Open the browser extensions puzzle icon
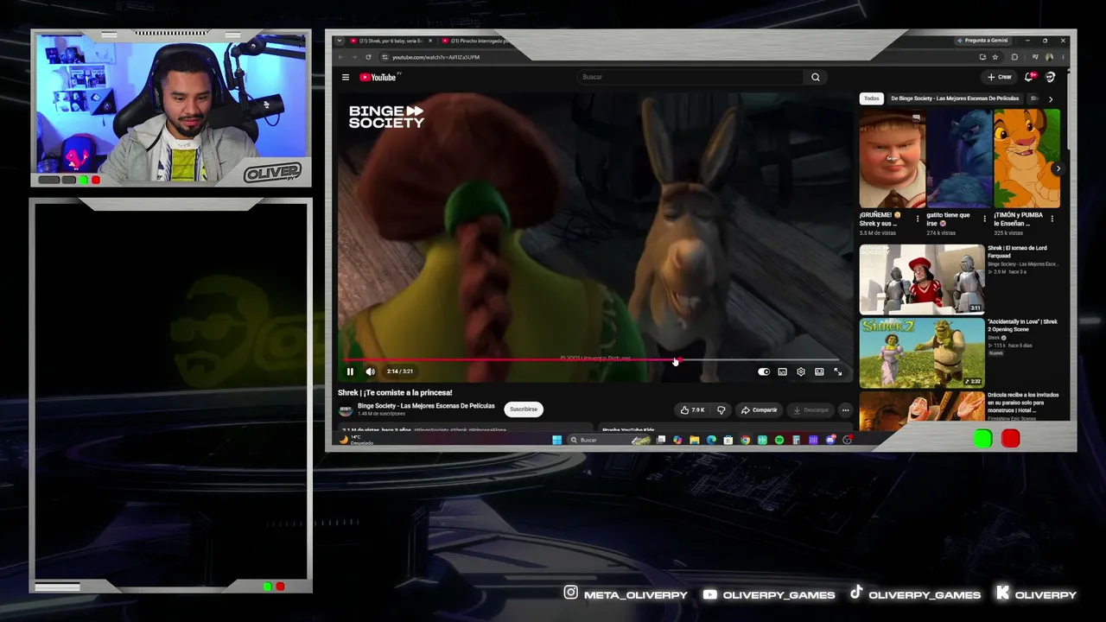The height and width of the screenshot is (622, 1106). click(1014, 57)
